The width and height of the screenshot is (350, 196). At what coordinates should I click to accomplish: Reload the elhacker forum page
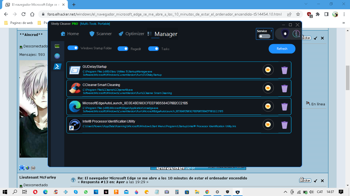(24, 14)
